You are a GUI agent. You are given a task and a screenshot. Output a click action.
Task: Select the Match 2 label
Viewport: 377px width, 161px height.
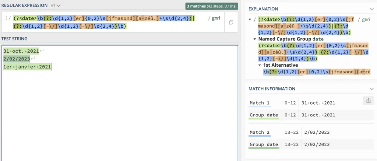(x=260, y=132)
